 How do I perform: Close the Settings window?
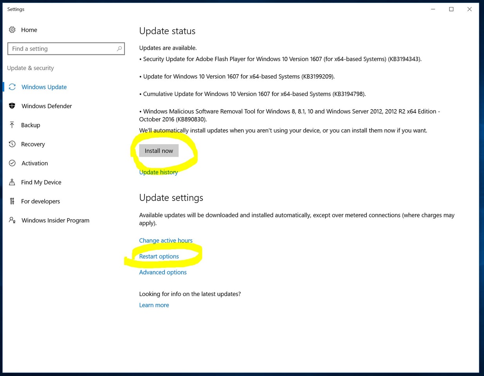click(470, 9)
